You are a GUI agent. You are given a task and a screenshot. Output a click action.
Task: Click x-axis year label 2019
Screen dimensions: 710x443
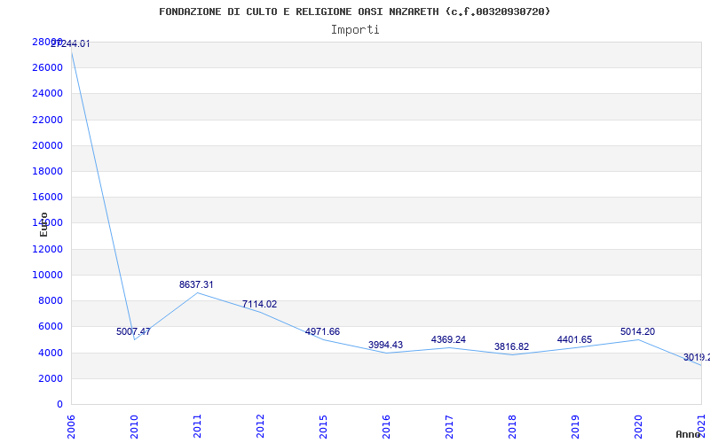tap(575, 427)
